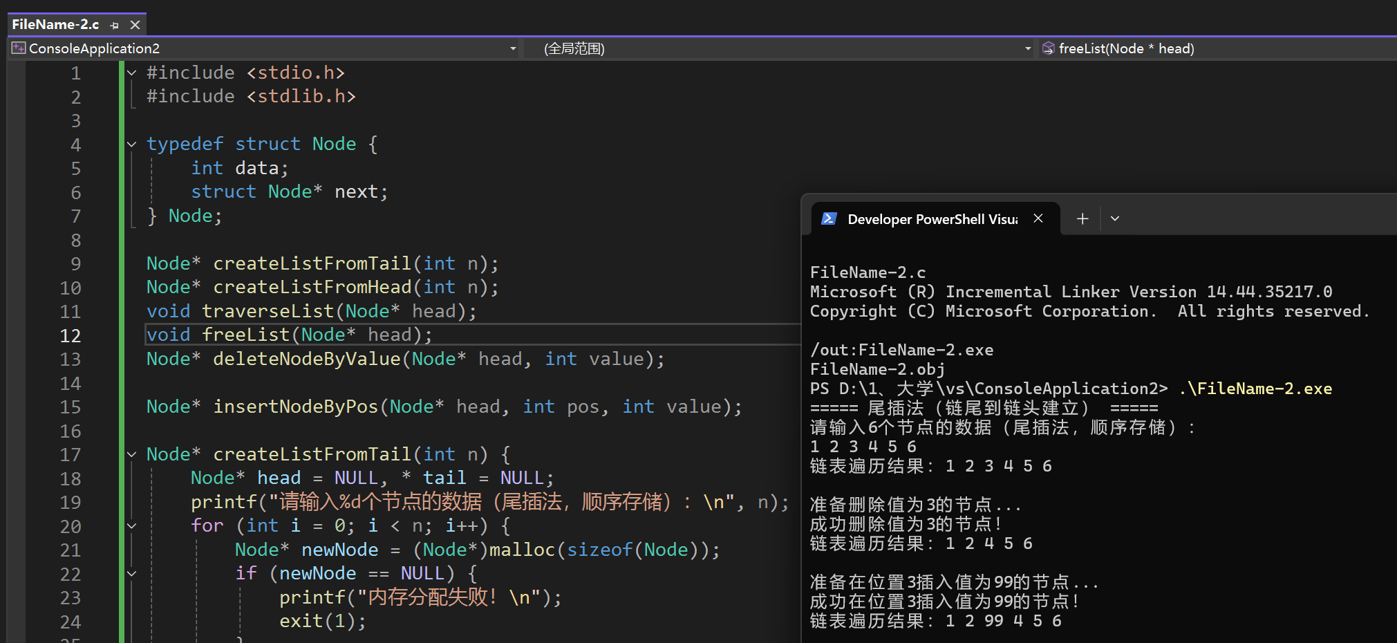Open the global scope (全局范围) dropdown
Viewport: 1397px width, 643px height.
coord(1028,48)
